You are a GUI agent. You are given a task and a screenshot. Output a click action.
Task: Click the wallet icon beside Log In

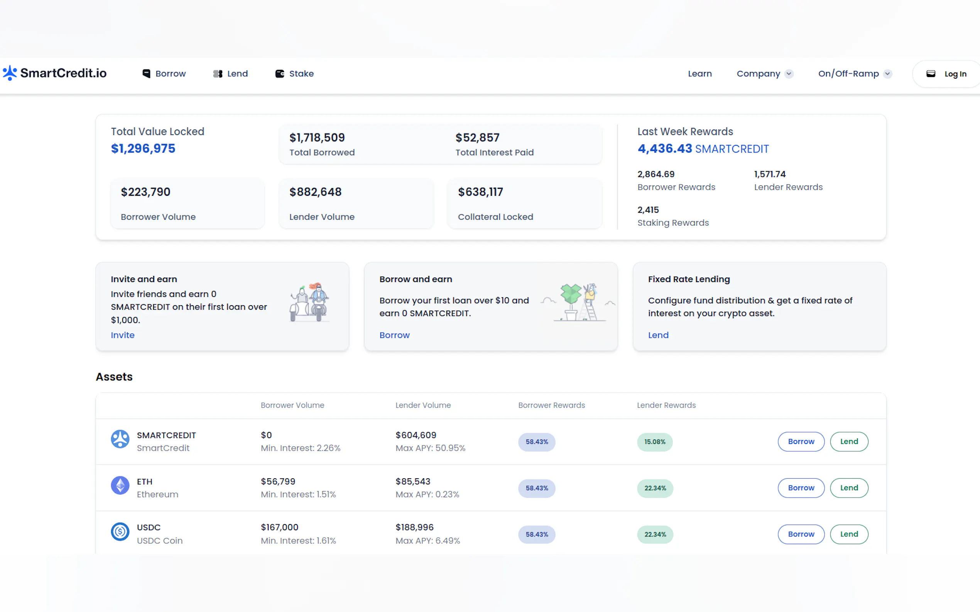click(931, 74)
